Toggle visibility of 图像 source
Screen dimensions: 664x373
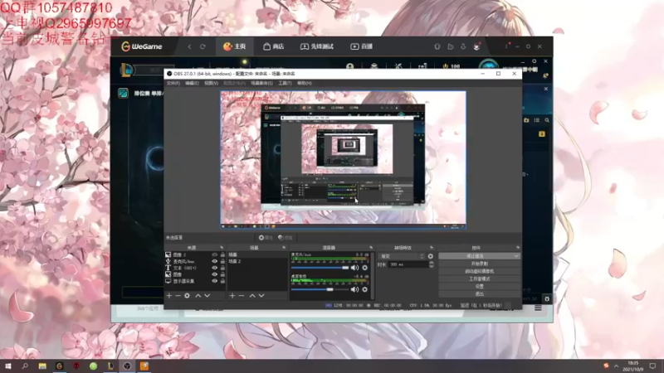(215, 274)
